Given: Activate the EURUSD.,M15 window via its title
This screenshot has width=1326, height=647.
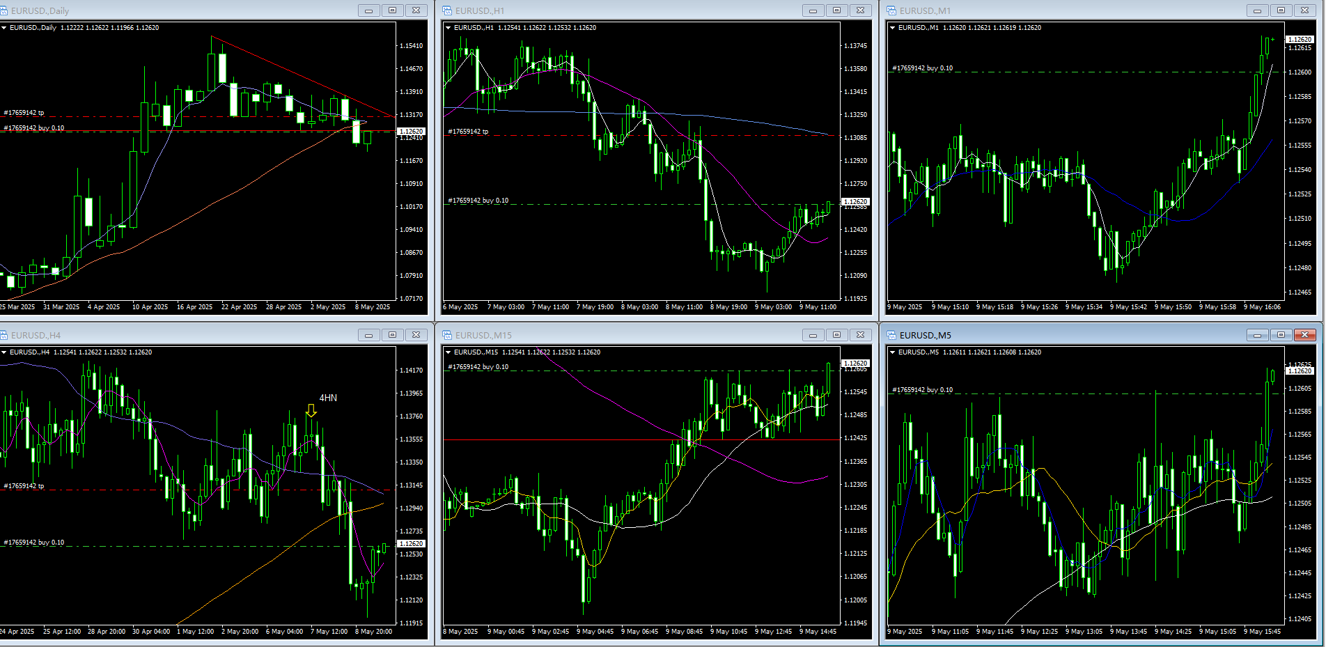Looking at the screenshot, I should (x=483, y=336).
